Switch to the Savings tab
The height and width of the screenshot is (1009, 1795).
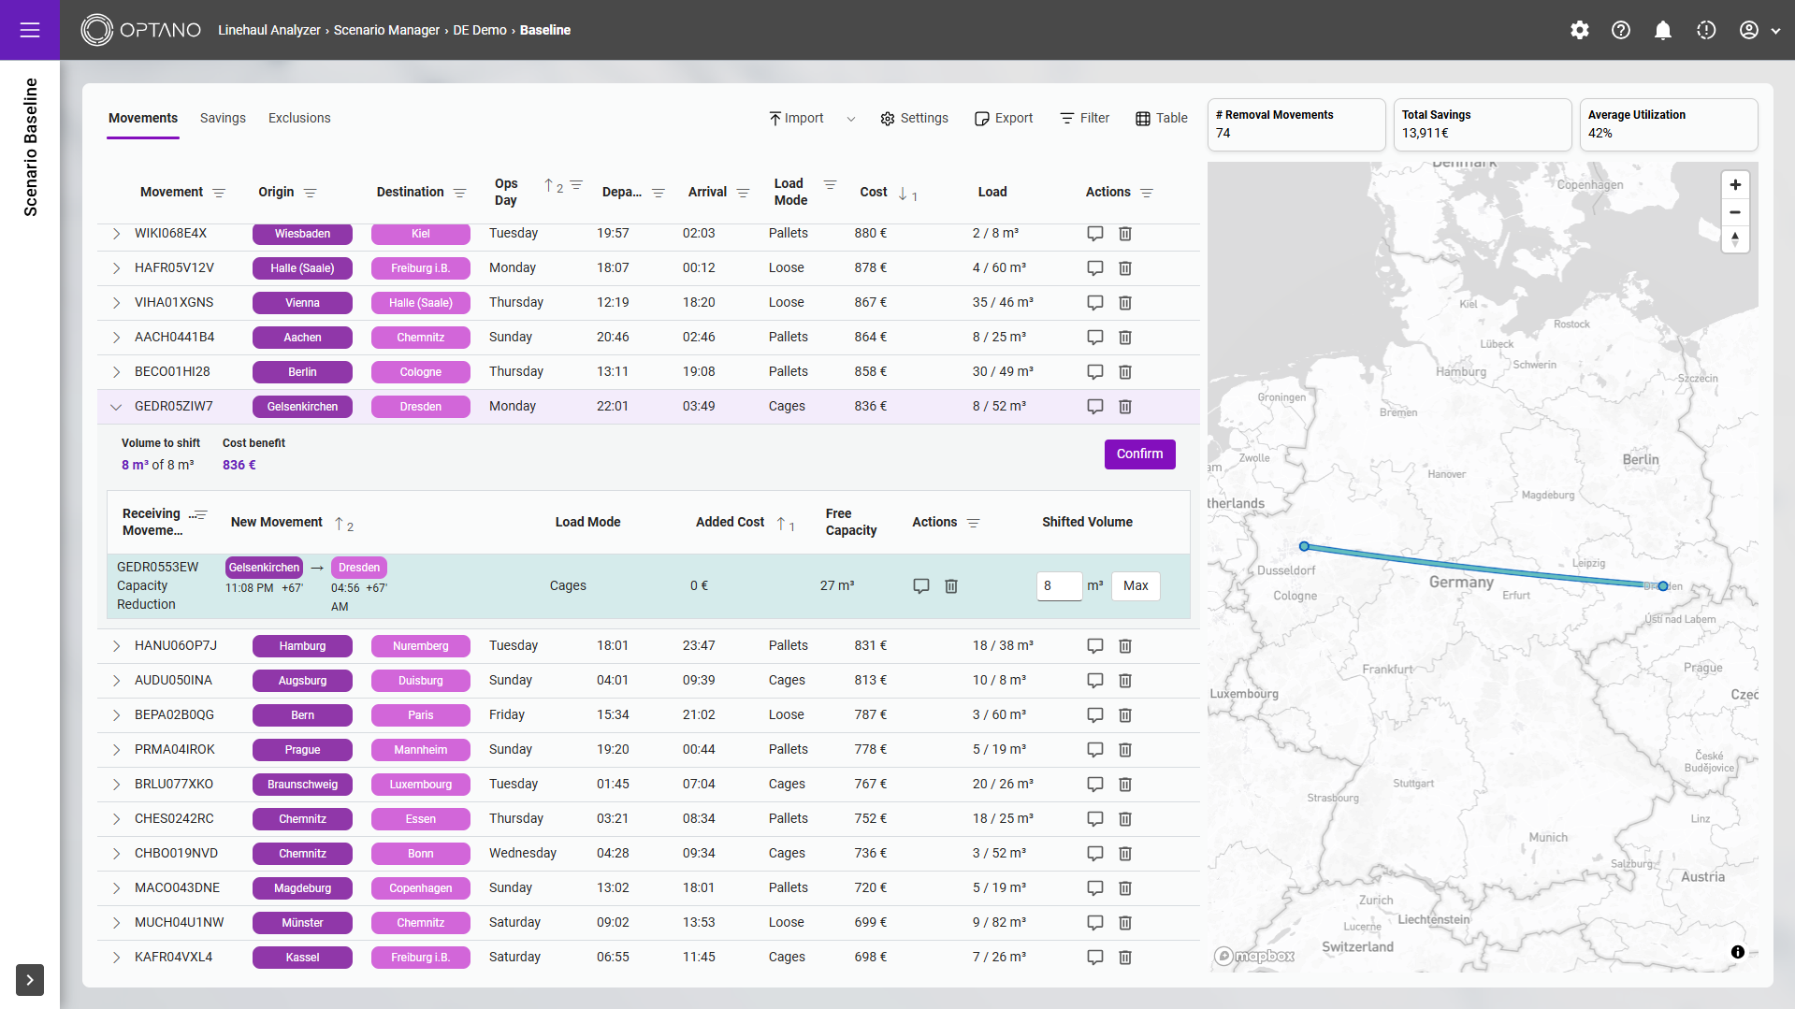click(x=223, y=119)
